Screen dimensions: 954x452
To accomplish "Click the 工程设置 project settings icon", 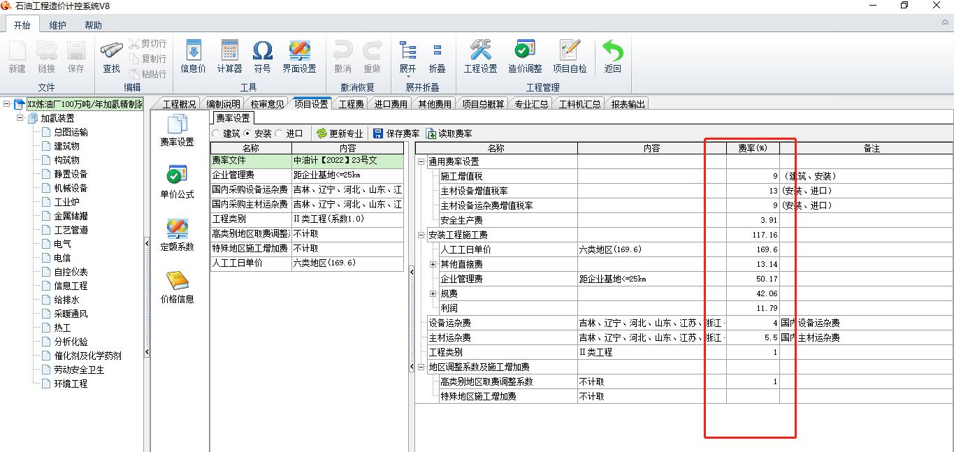I will click(x=480, y=56).
